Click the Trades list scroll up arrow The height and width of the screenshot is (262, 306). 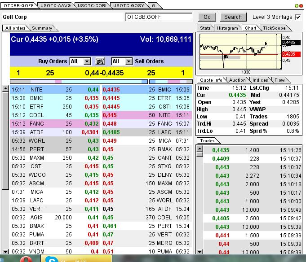tap(200, 149)
